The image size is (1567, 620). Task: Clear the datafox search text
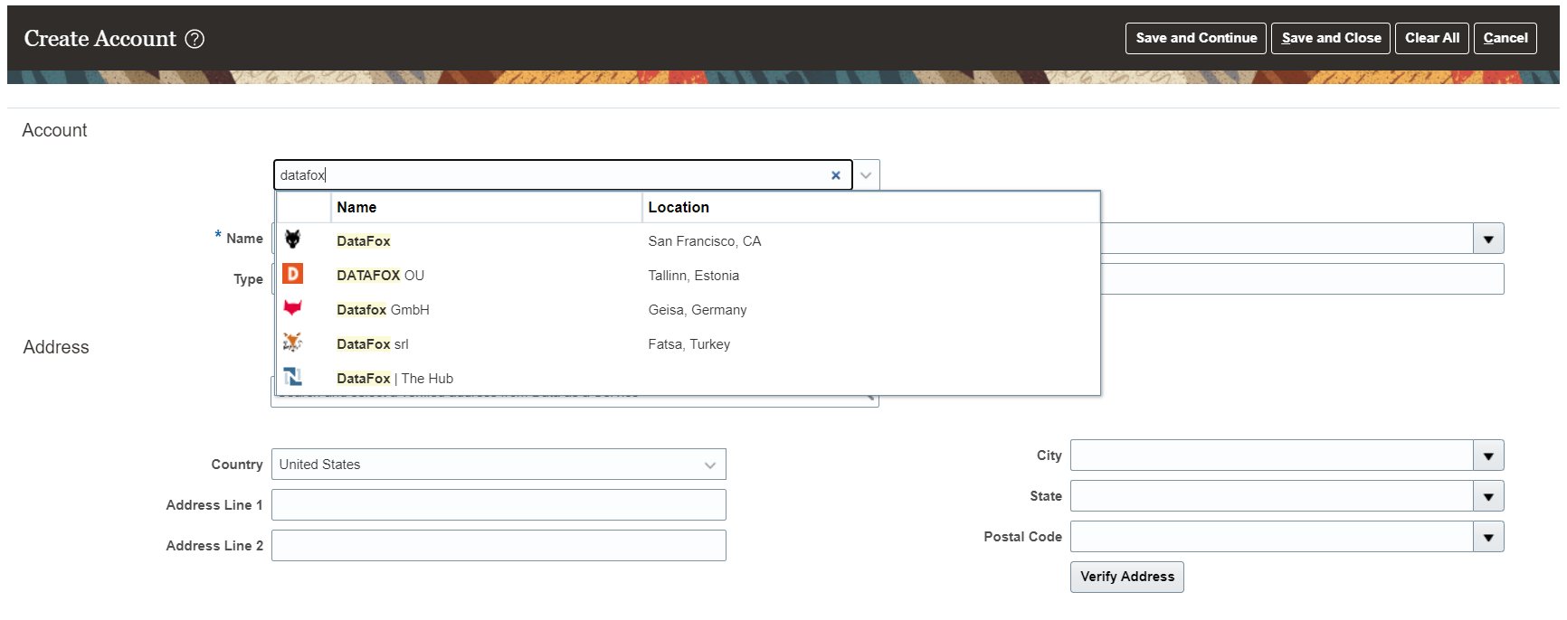click(836, 175)
